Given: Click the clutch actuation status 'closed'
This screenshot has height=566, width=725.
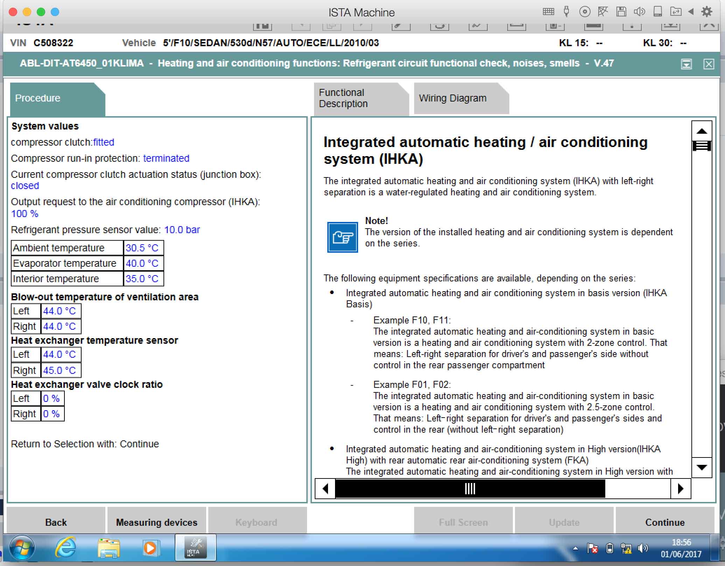Looking at the screenshot, I should 25,186.
